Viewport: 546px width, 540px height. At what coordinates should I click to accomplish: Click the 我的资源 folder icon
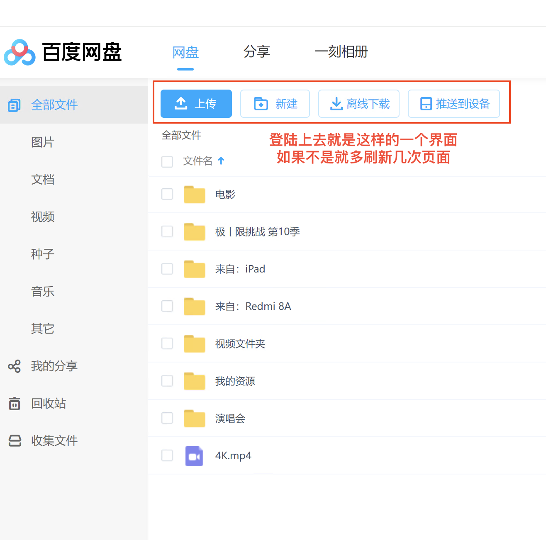point(195,381)
